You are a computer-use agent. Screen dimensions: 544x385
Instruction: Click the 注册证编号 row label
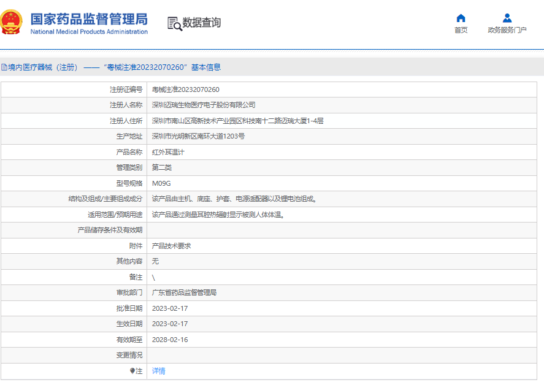126,90
